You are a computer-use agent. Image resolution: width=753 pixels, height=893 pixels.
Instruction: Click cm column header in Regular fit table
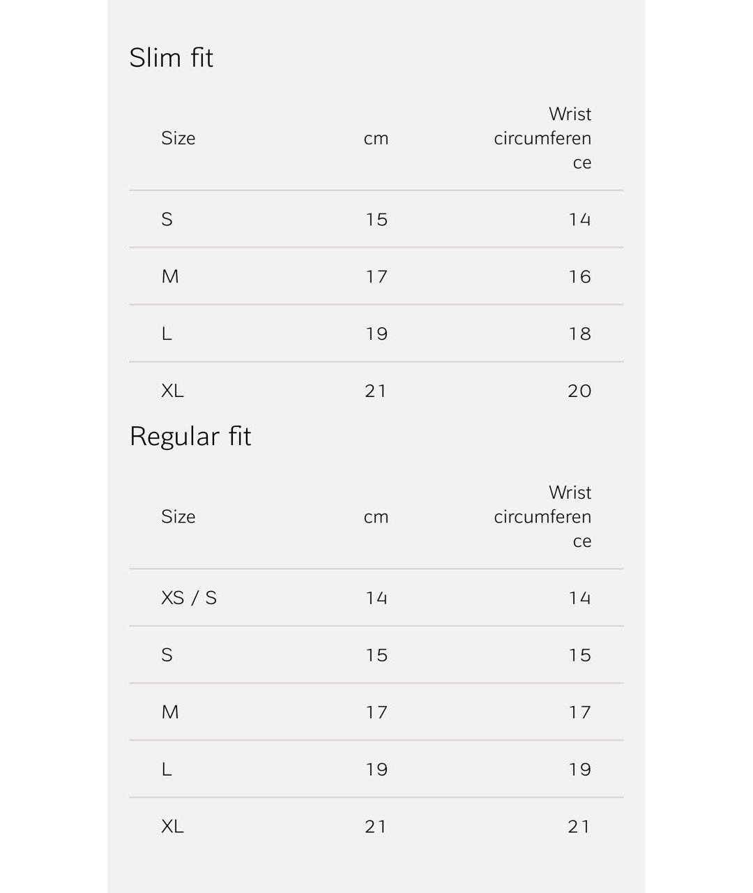(x=376, y=517)
